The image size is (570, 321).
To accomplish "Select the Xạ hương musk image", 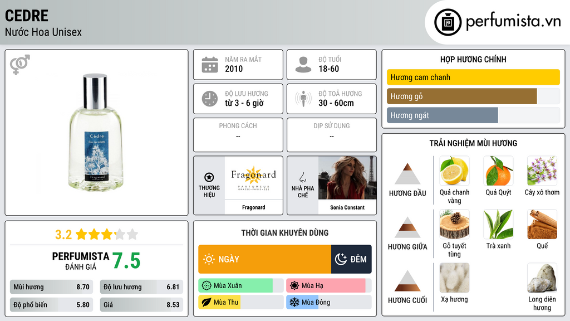I will [454, 278].
